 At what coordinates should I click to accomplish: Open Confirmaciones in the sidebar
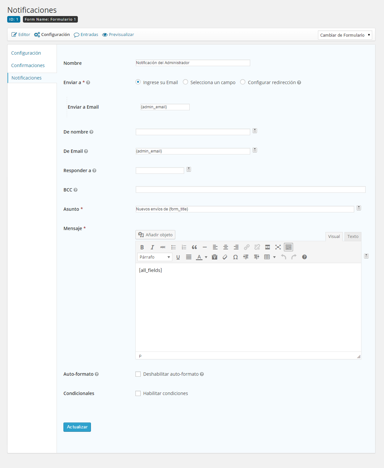(28, 65)
